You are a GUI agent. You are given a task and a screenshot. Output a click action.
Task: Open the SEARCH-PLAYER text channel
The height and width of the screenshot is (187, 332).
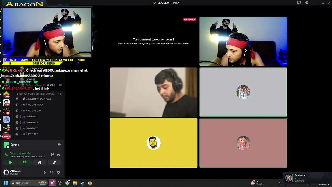pyautogui.click(x=36, y=99)
